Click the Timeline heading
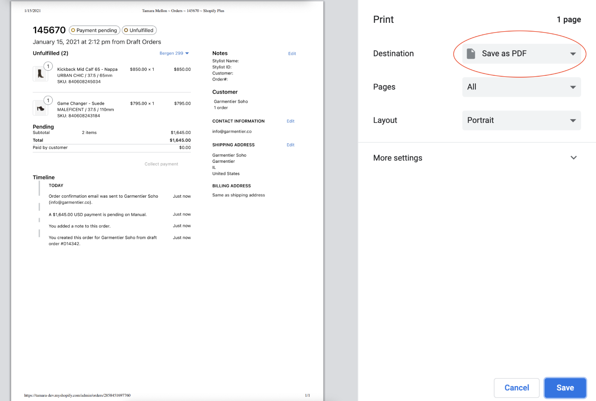596x401 pixels. (x=44, y=177)
